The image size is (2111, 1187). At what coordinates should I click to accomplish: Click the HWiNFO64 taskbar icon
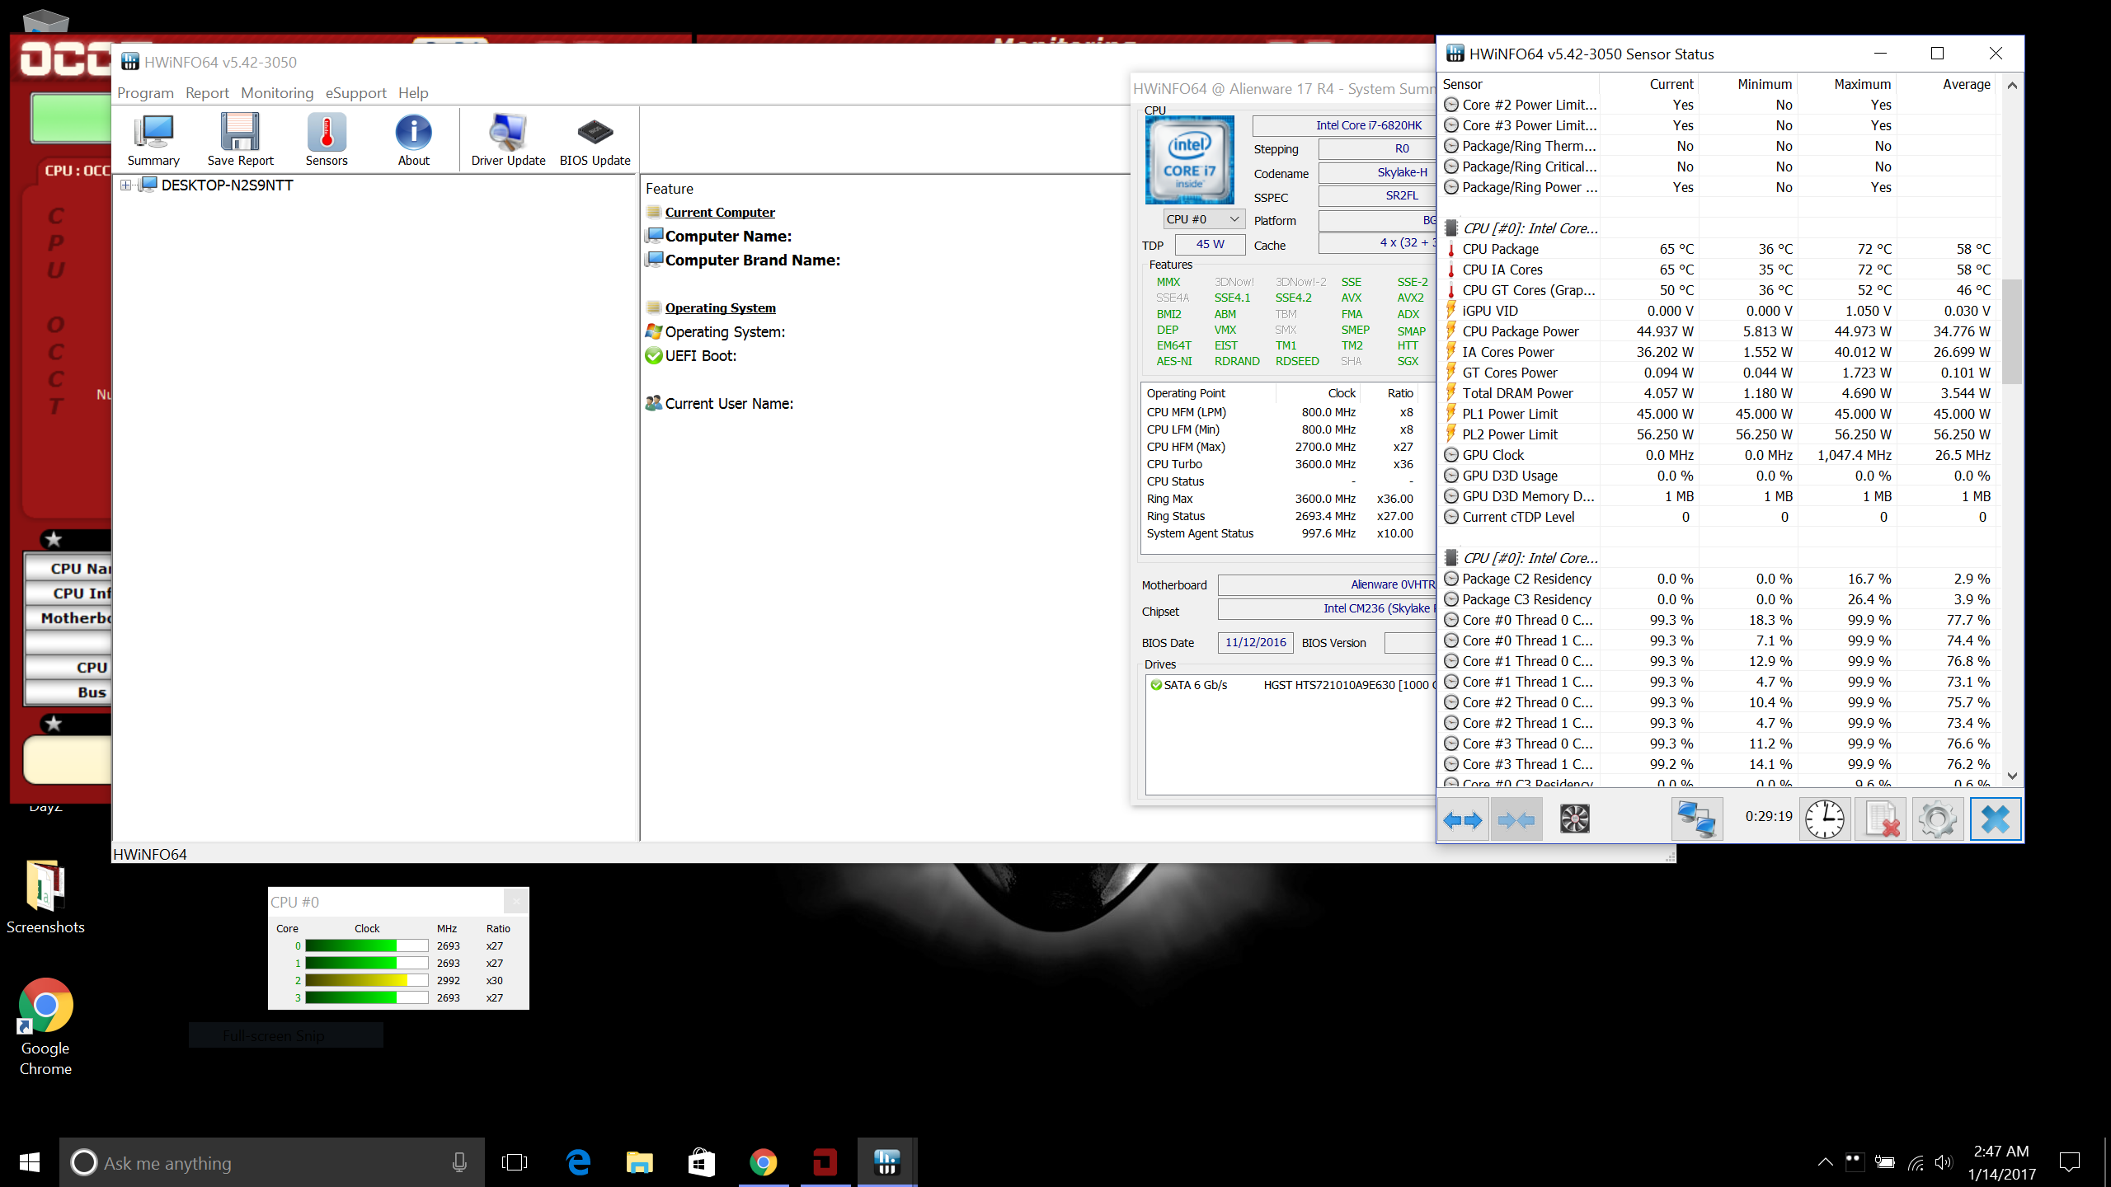(887, 1162)
